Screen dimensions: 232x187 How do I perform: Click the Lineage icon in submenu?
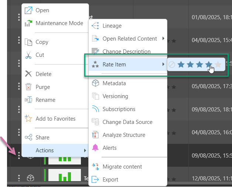(95, 26)
